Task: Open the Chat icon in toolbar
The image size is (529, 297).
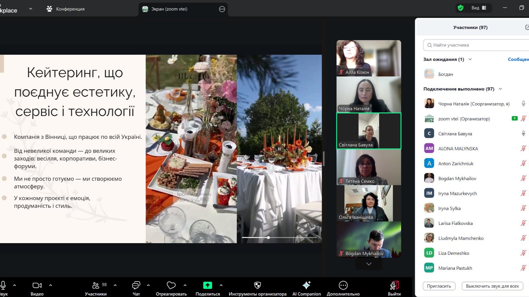Action: [136, 285]
